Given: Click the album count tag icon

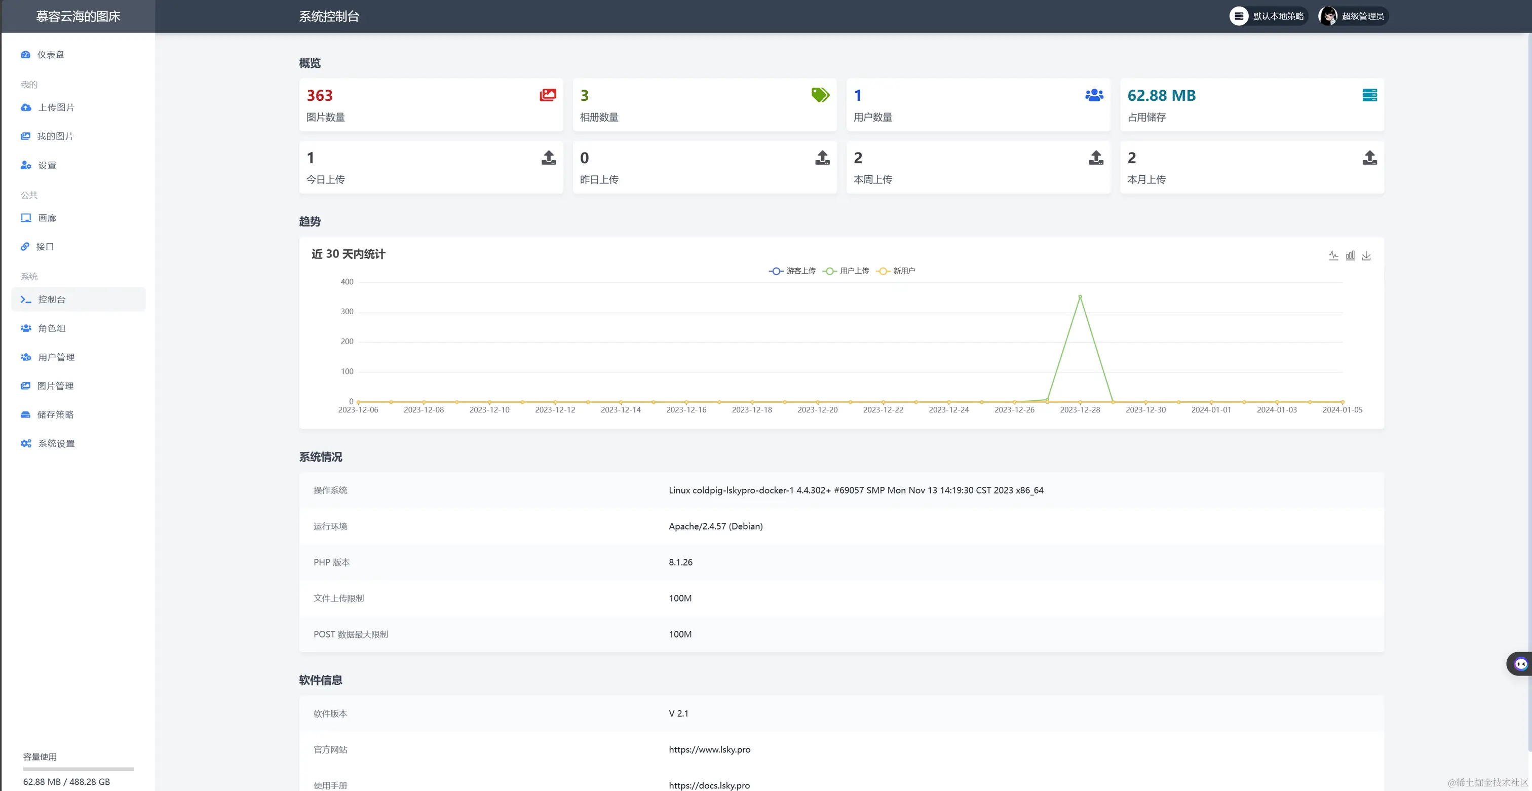Looking at the screenshot, I should click(820, 95).
